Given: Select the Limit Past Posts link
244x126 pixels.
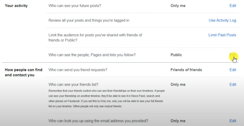Looking at the screenshot, I should coord(222,35).
